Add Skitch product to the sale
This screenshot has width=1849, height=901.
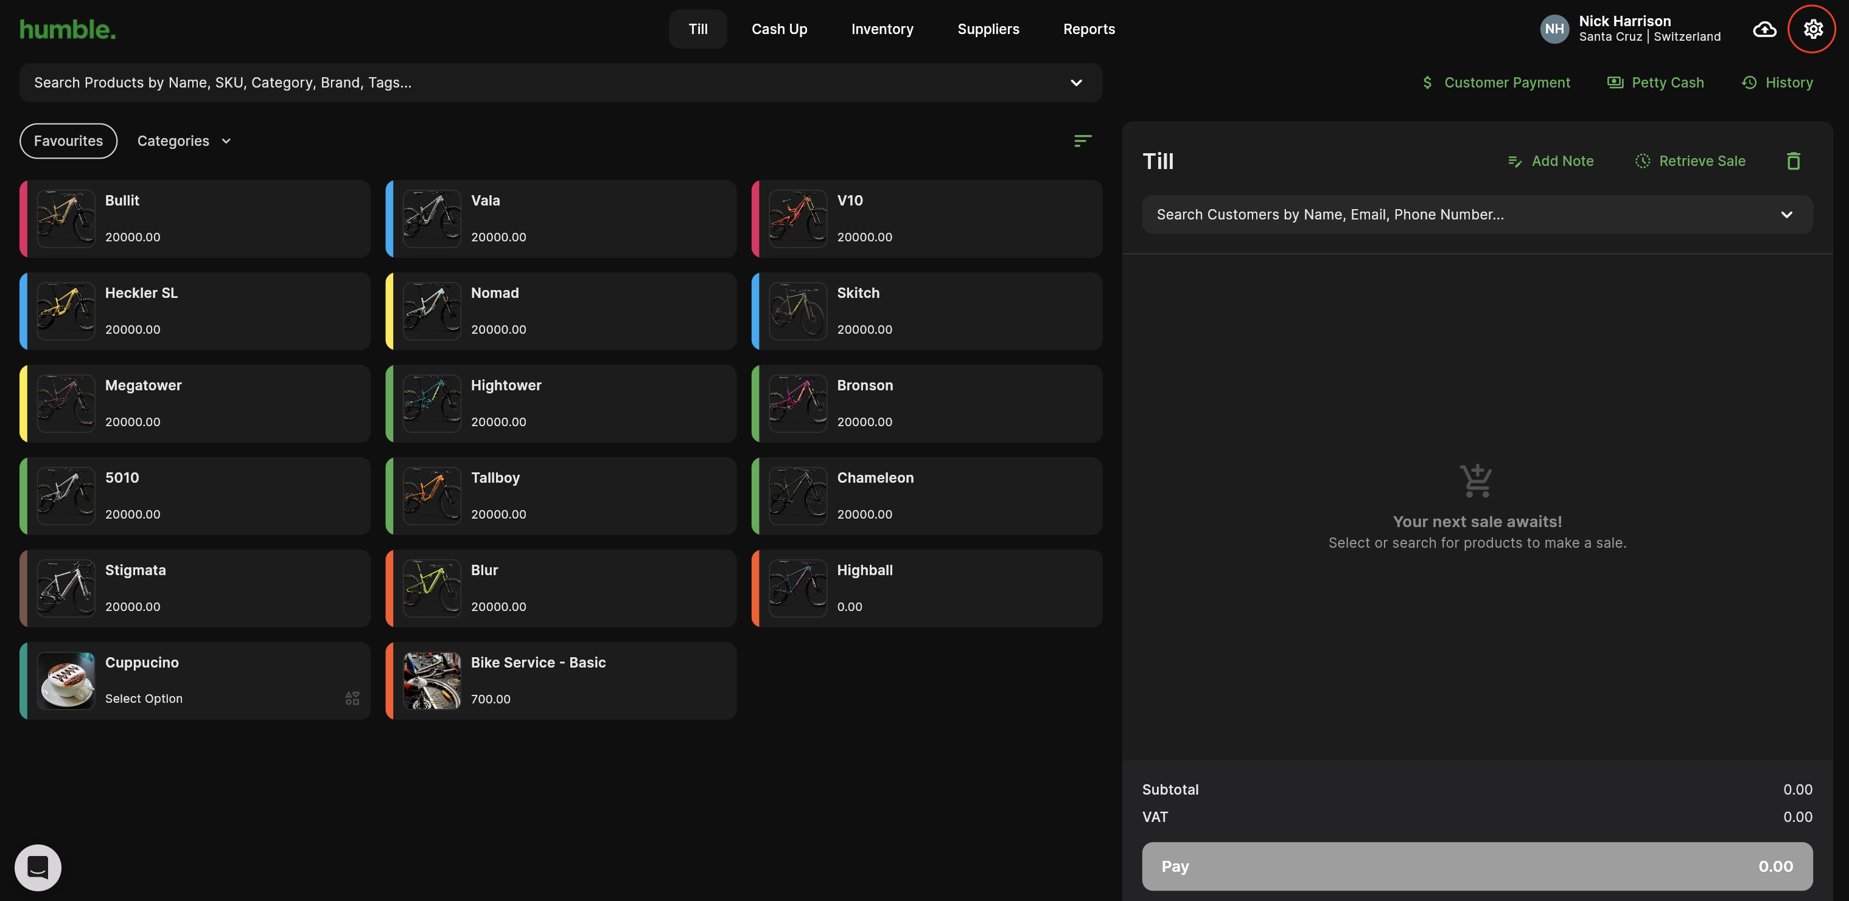[x=927, y=311]
